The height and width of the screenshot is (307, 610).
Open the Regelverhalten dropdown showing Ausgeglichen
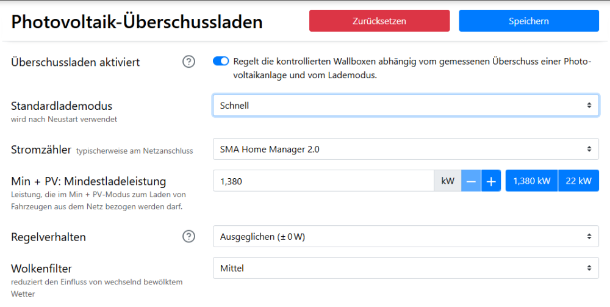(406, 237)
